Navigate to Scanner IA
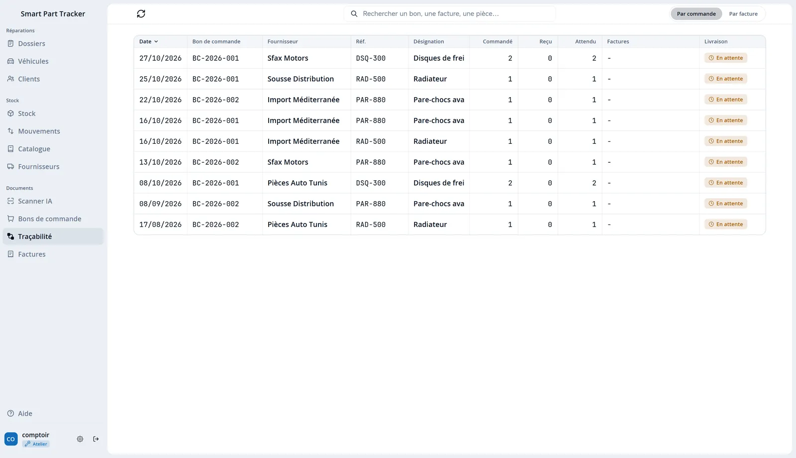This screenshot has height=458, width=796. pos(53,201)
